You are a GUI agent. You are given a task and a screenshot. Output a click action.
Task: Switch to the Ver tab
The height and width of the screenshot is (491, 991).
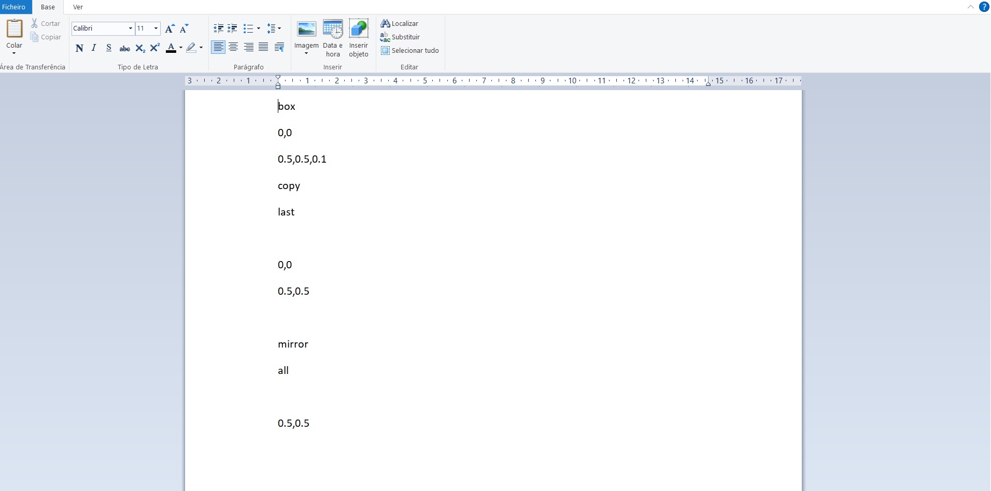coord(78,7)
